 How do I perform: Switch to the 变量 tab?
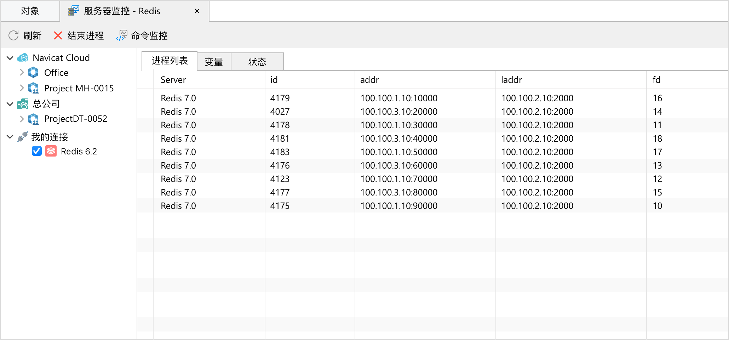coord(214,62)
